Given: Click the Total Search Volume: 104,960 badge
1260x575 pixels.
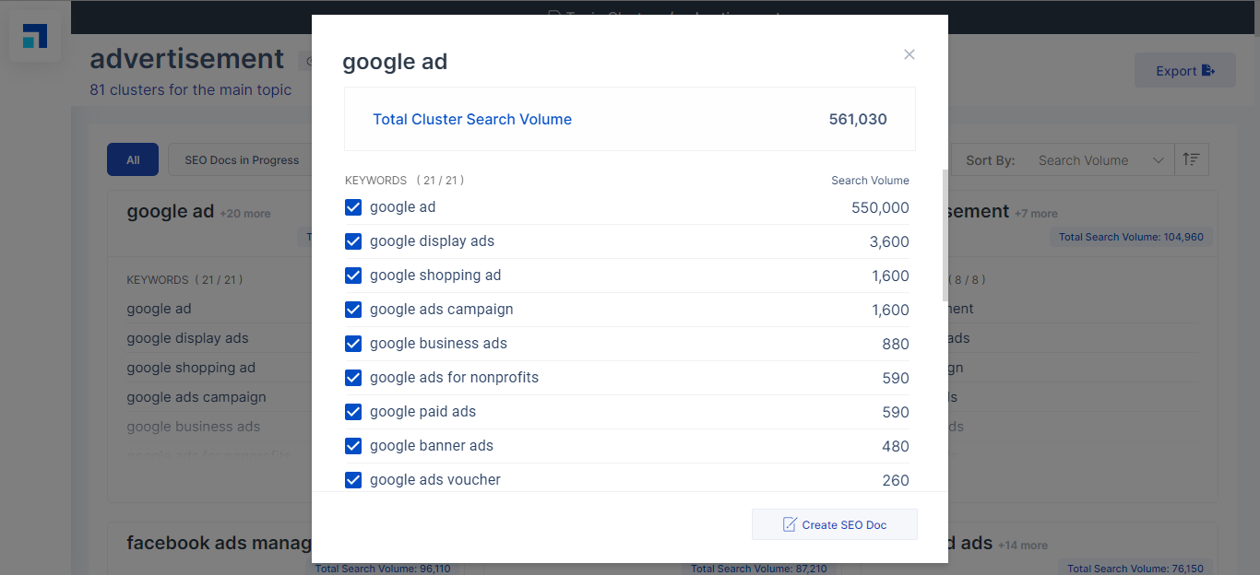Looking at the screenshot, I should tap(1131, 237).
